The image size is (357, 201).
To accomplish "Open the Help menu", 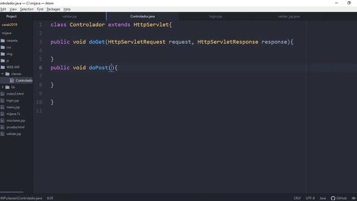I will click(x=67, y=9).
